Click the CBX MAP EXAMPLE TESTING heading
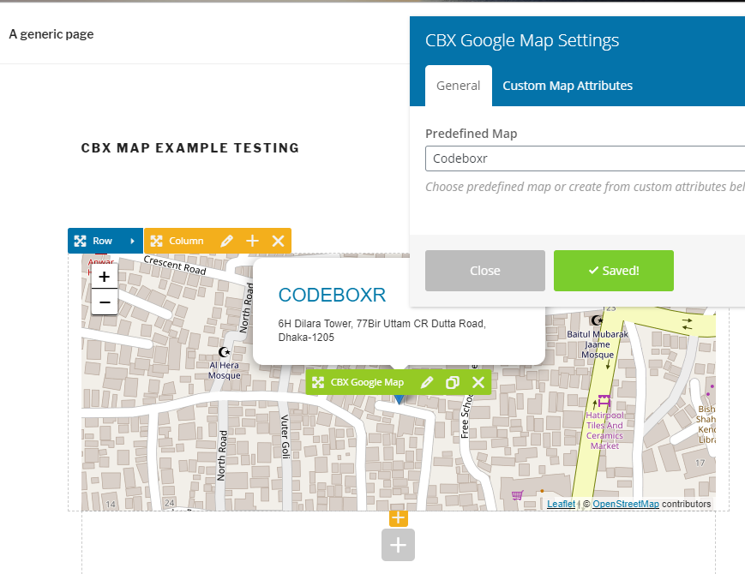The image size is (745, 574). click(190, 148)
